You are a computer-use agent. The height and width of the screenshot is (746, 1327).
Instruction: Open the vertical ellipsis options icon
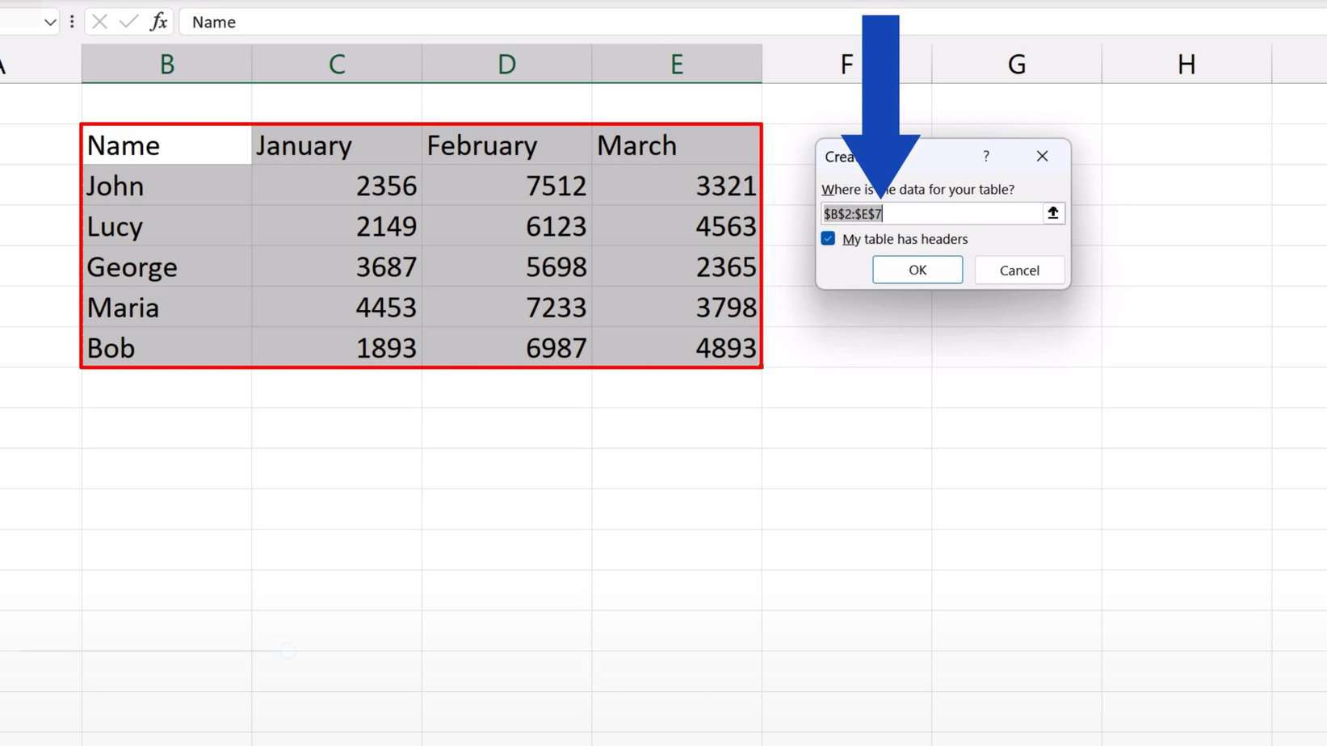[x=72, y=22]
